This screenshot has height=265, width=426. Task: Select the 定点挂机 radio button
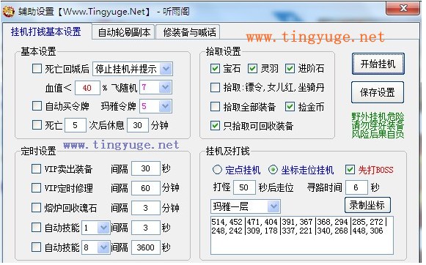(x=217, y=170)
